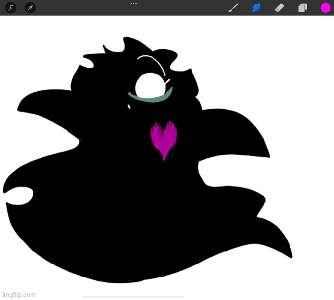334x300 pixels.
Task: Activate the Transform arrow tool
Action: (30, 8)
